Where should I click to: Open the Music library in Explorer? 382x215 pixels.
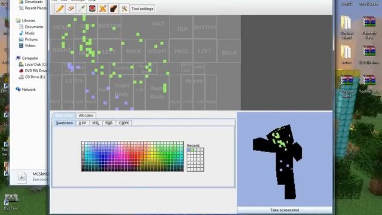click(x=27, y=33)
